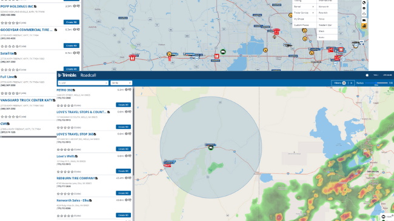Choose Peterbilt from the brand submenu
Screen dimensions: 394x221
327,13
